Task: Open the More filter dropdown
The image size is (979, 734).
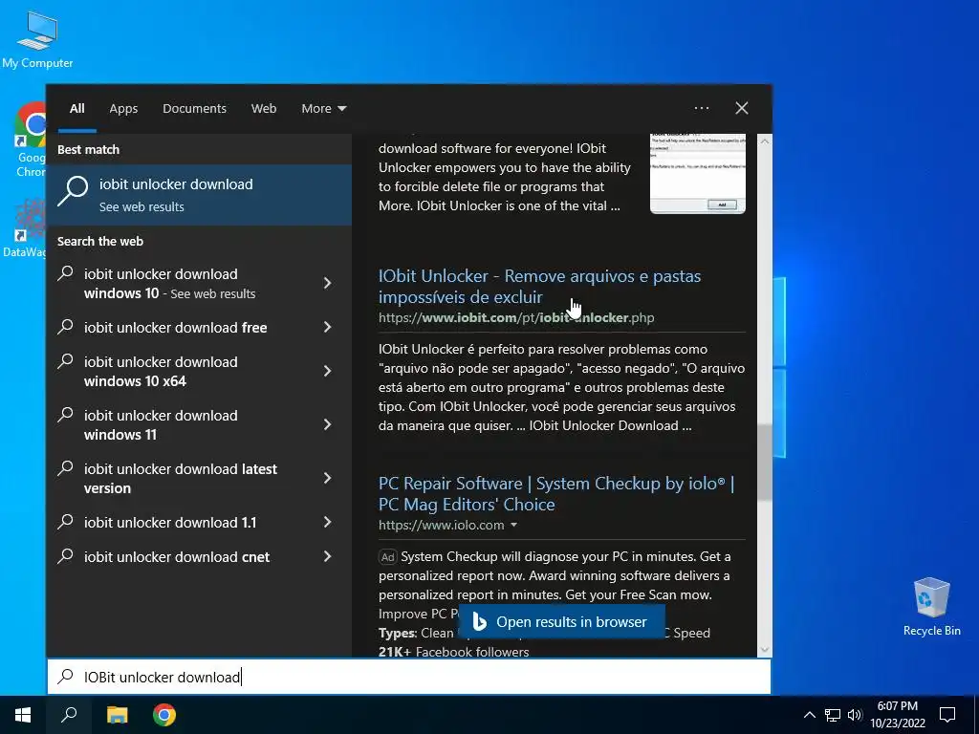Action: (x=323, y=109)
